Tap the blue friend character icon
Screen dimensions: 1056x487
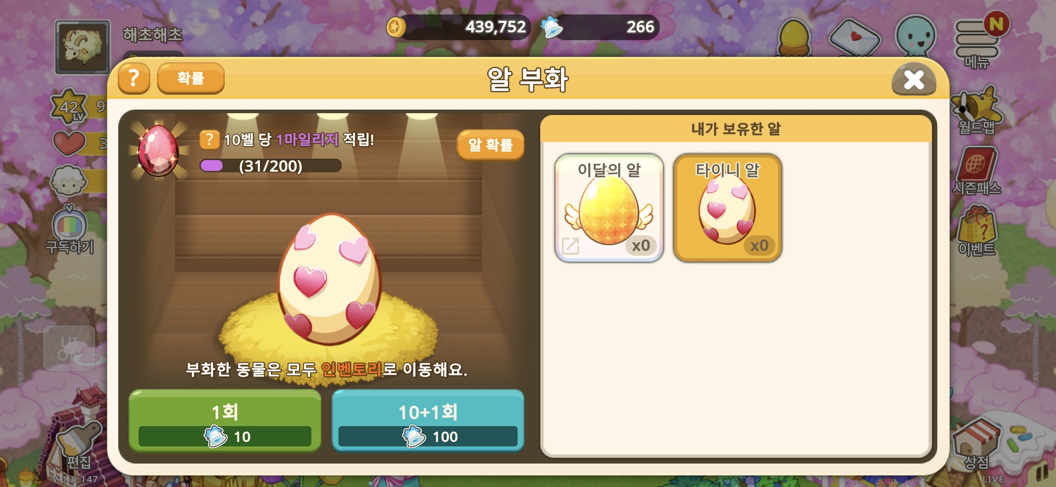915,37
